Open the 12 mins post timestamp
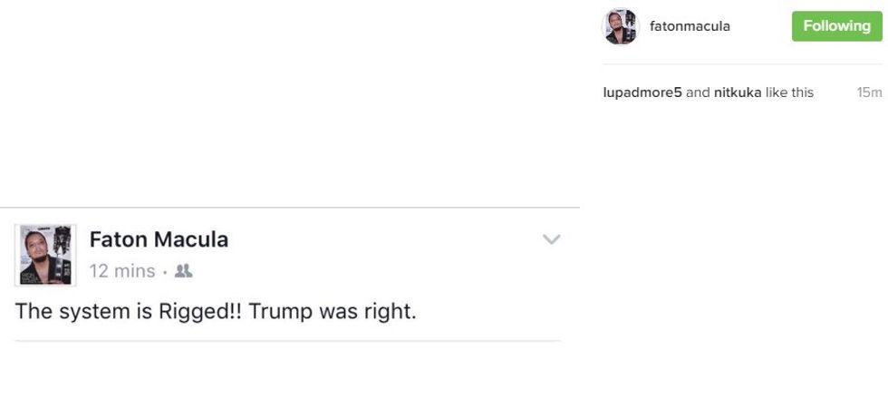888x409 pixels. pyautogui.click(x=121, y=270)
